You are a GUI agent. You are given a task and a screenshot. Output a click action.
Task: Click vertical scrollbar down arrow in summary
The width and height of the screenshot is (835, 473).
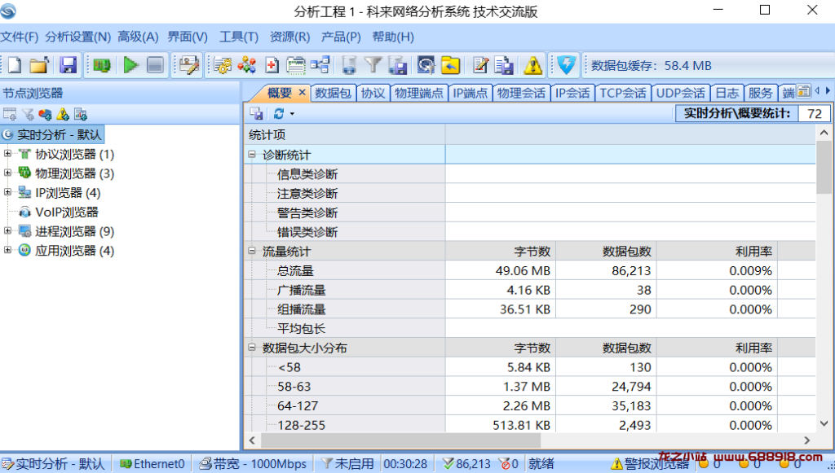point(824,423)
